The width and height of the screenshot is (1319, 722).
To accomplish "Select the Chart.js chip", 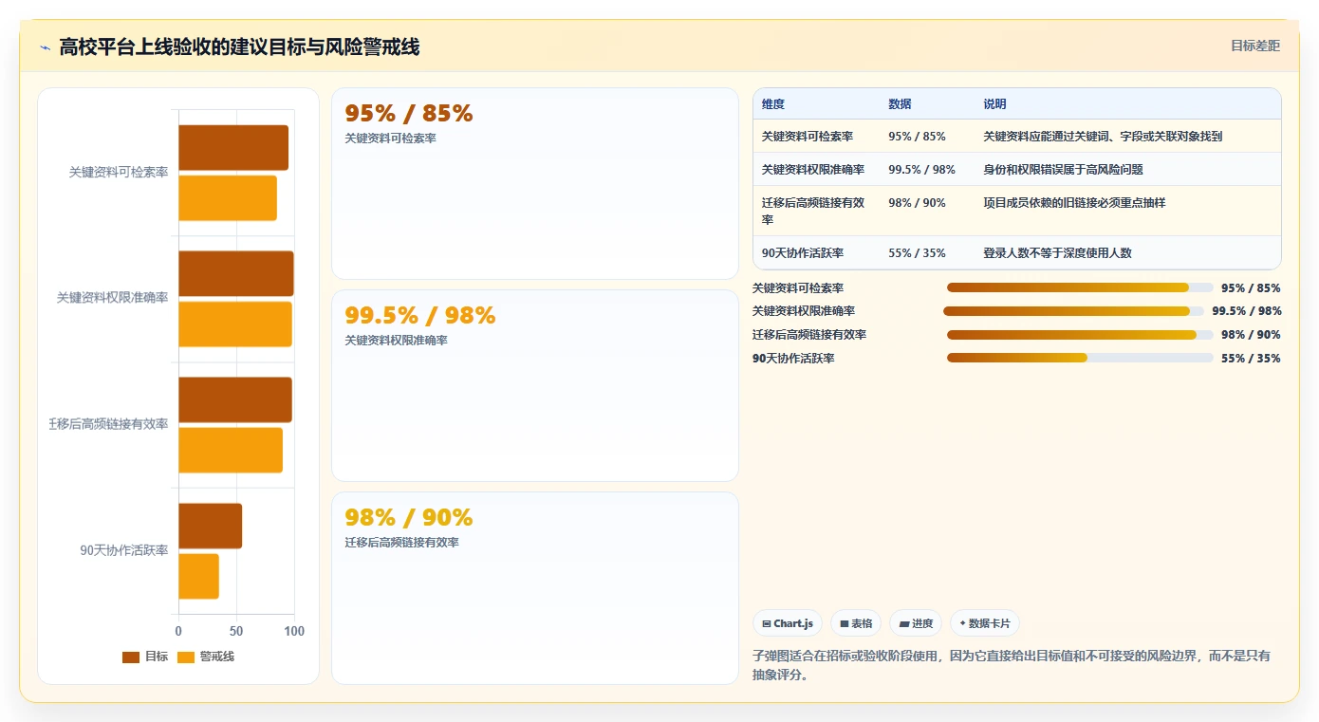I will click(x=788, y=623).
